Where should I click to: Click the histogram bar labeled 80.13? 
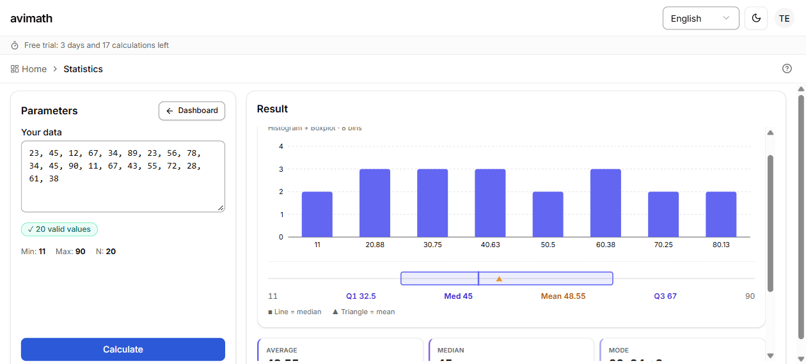tap(721, 214)
